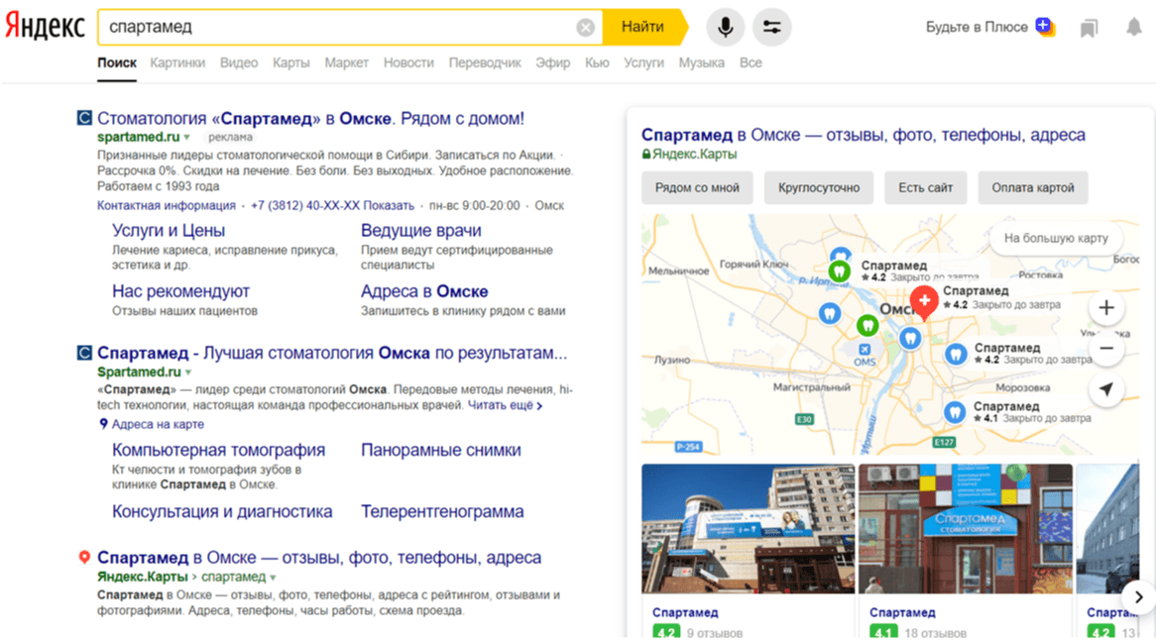Open second Спартамед storefront photo
1156x641 pixels.
coord(965,528)
